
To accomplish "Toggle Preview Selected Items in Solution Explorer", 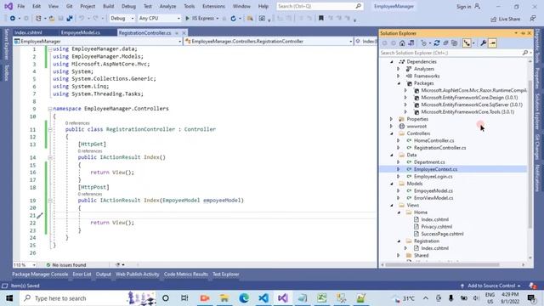I will pyautogui.click(x=492, y=43).
